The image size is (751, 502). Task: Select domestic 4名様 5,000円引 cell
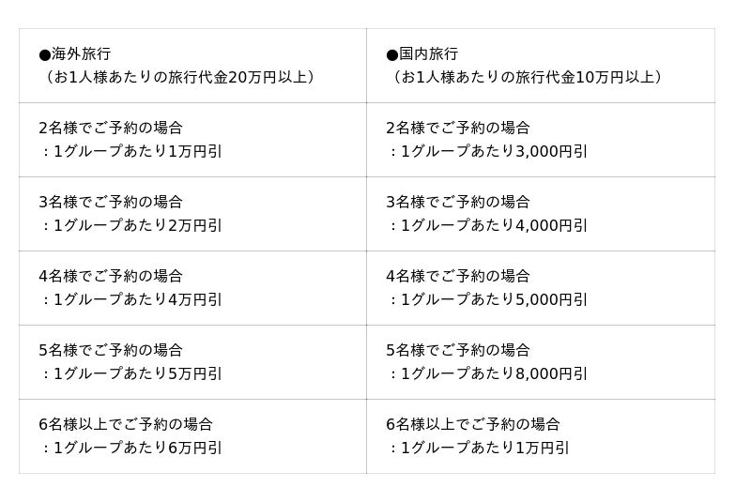pos(540,288)
